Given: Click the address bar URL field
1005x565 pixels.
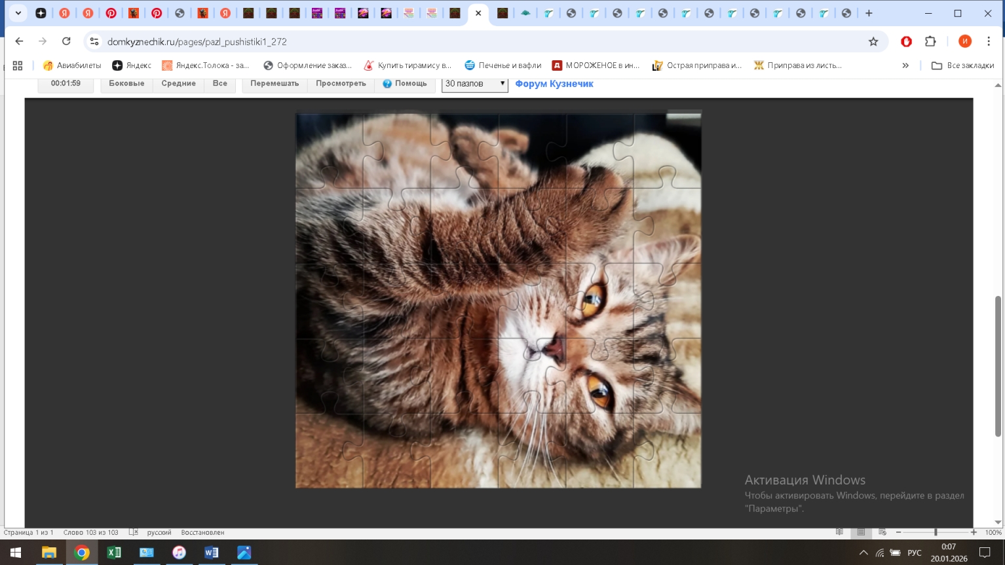Looking at the screenshot, I should point(459,42).
